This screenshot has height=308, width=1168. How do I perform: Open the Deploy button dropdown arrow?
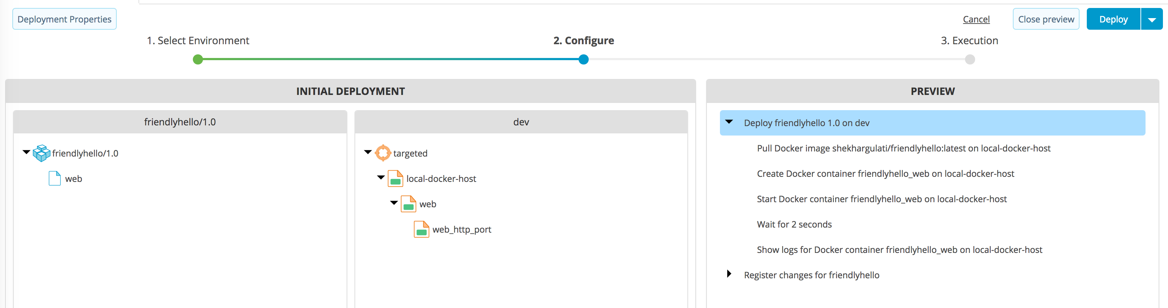click(x=1152, y=20)
